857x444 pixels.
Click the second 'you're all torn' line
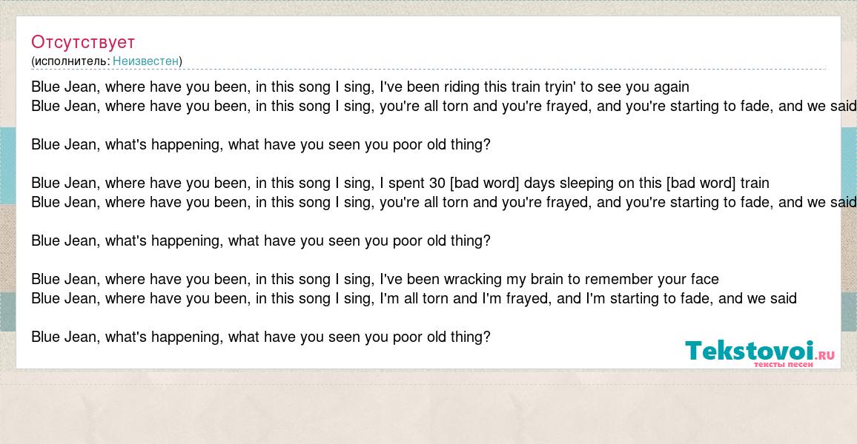click(444, 202)
